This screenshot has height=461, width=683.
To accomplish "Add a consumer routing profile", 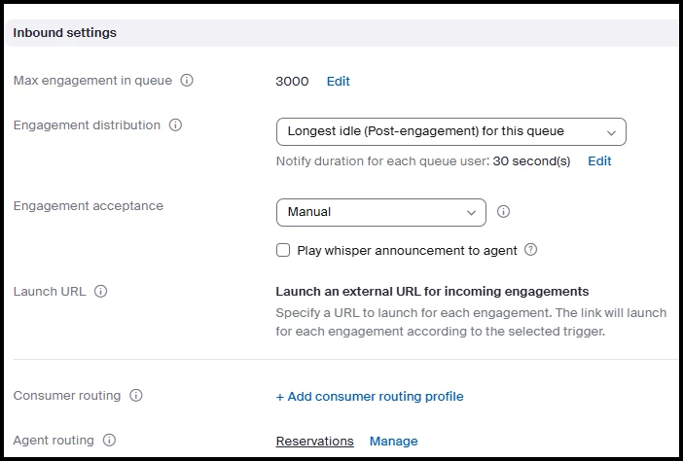I will pos(370,397).
